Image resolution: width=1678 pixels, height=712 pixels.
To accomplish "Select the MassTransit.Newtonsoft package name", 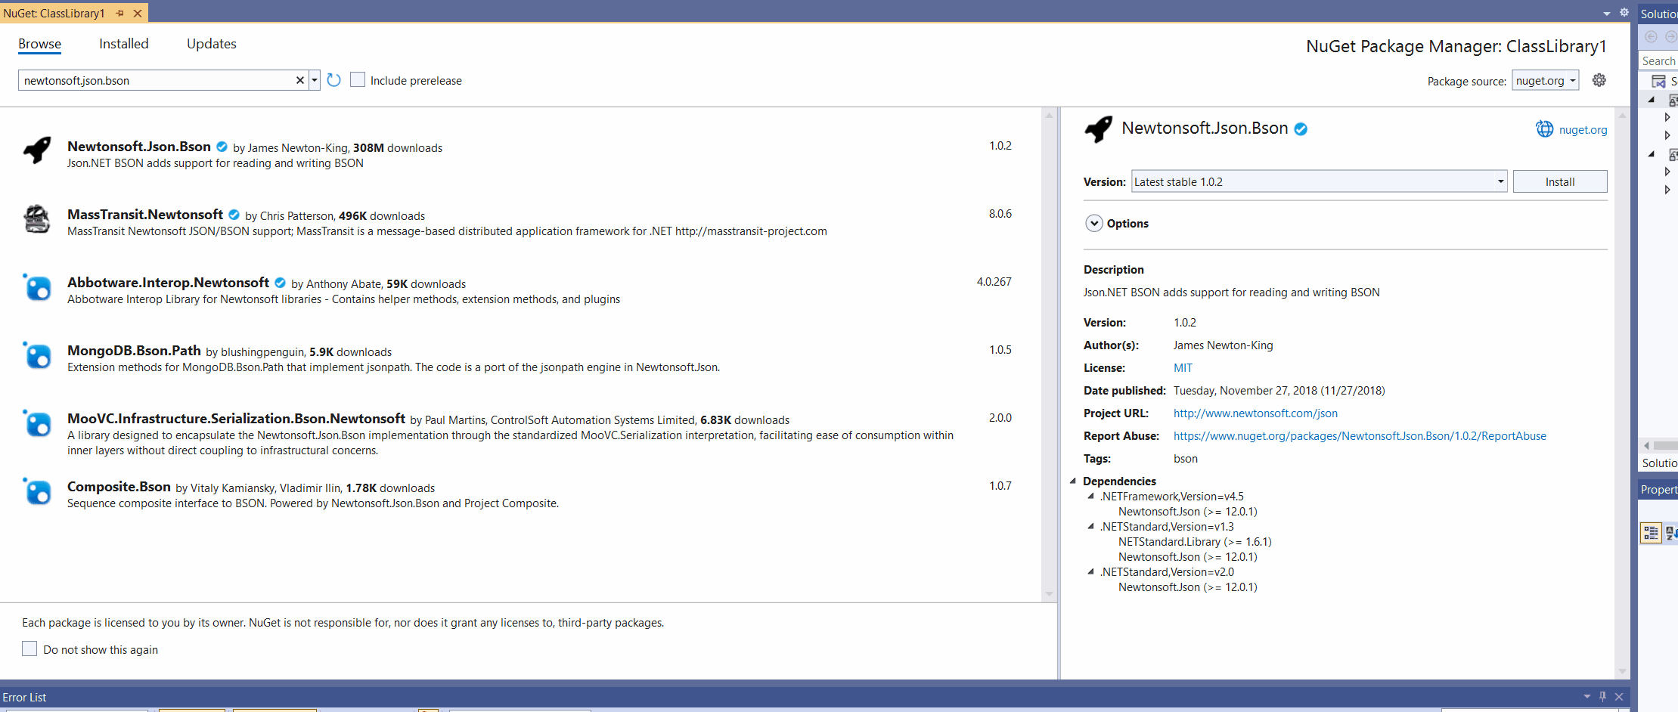I will [x=145, y=214].
